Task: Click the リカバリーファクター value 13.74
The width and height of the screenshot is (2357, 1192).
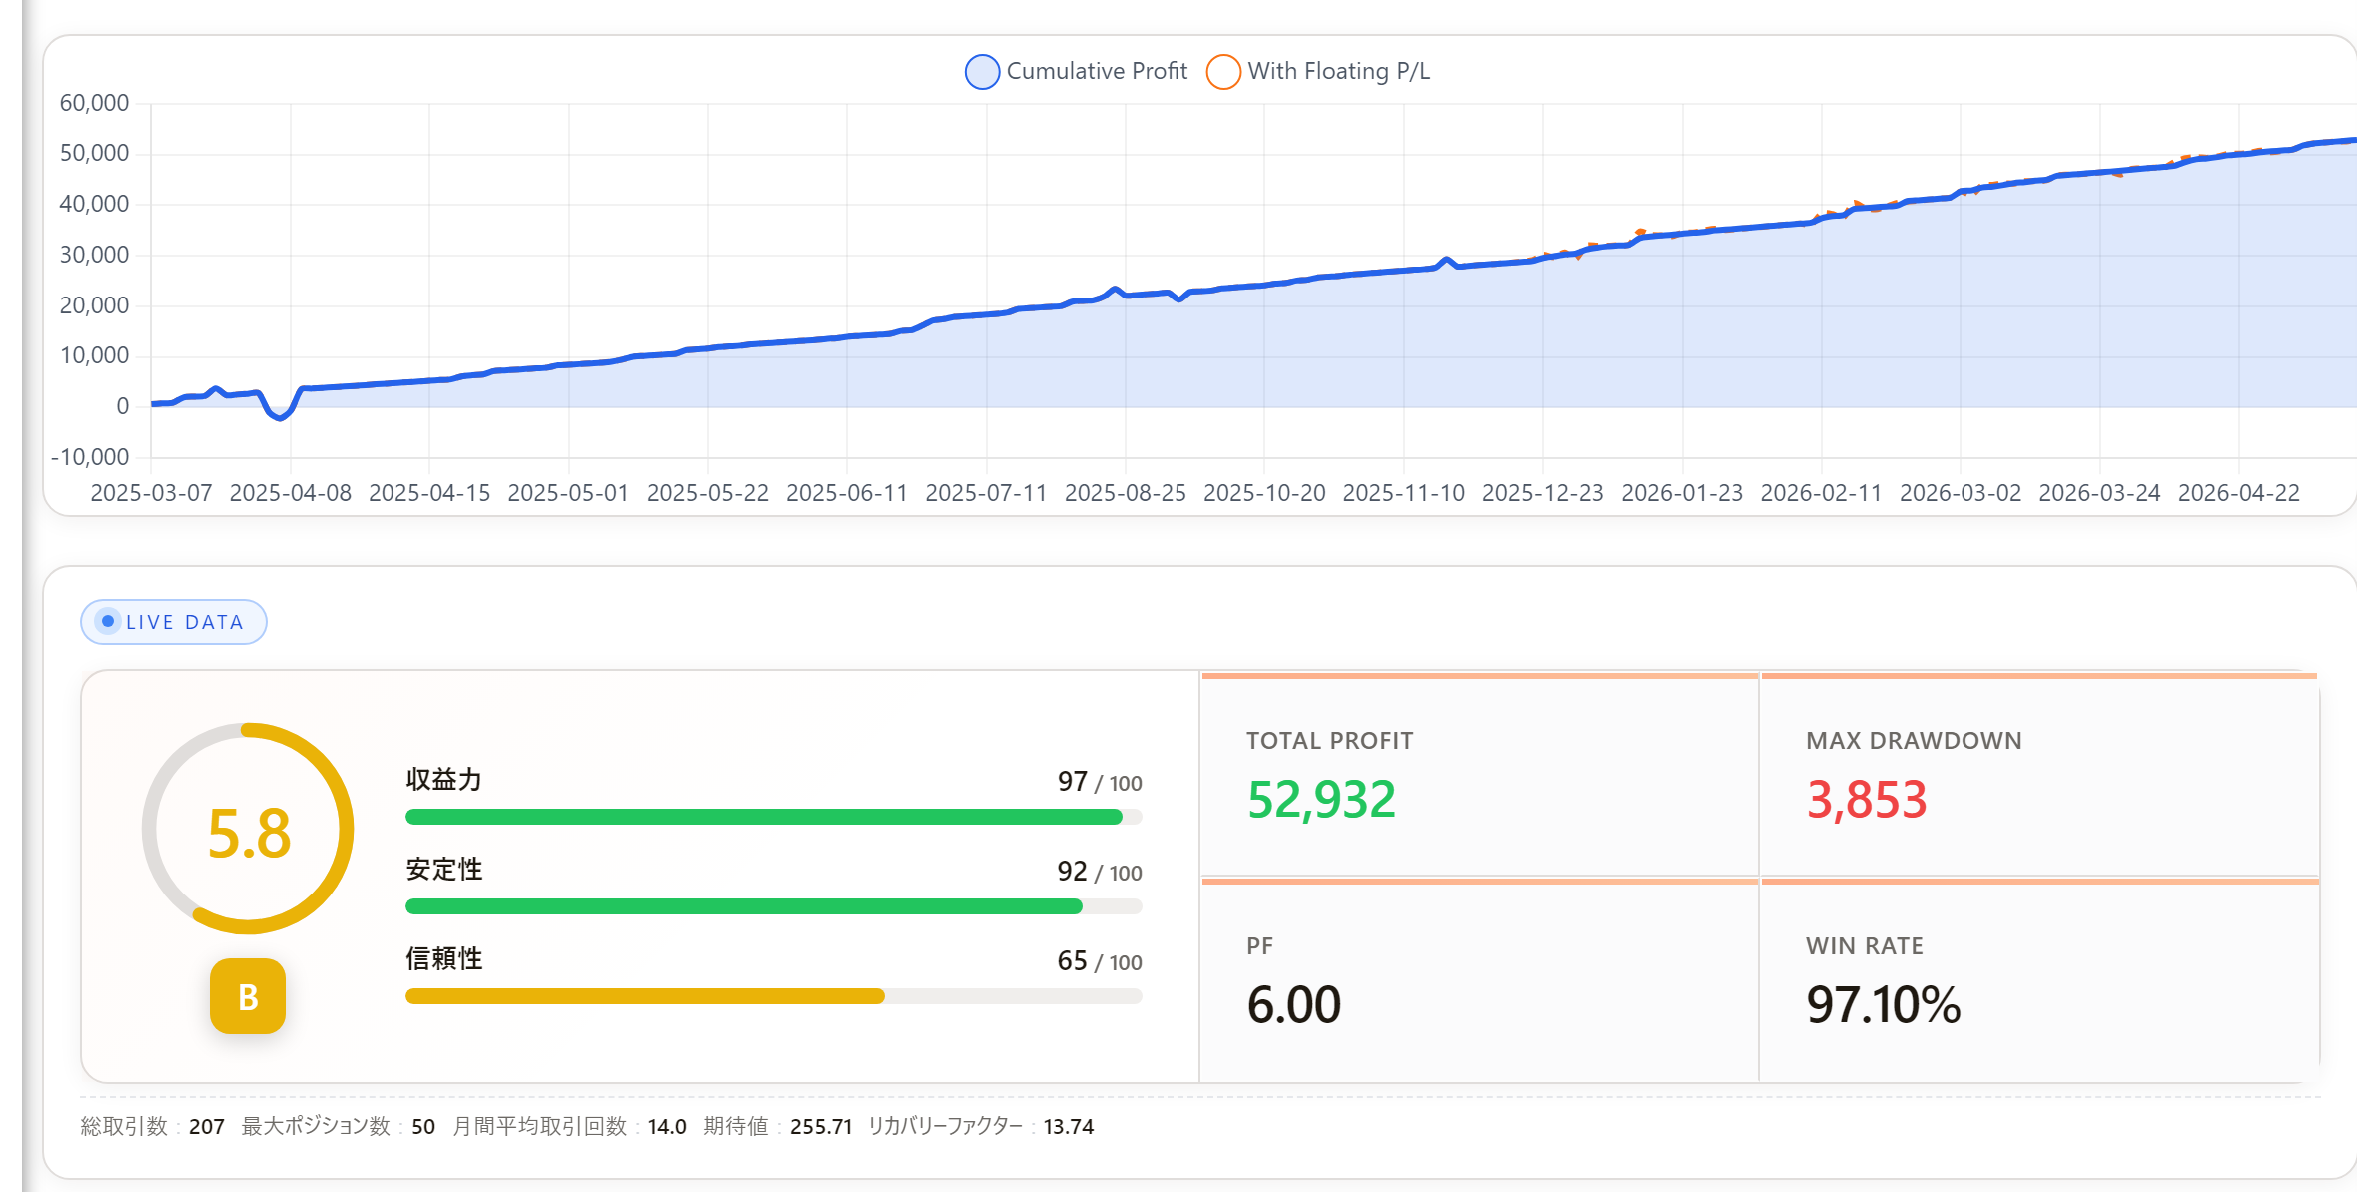Action: (1069, 1127)
